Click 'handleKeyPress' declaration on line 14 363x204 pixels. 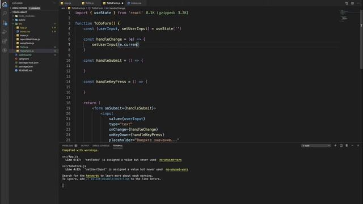point(111,82)
